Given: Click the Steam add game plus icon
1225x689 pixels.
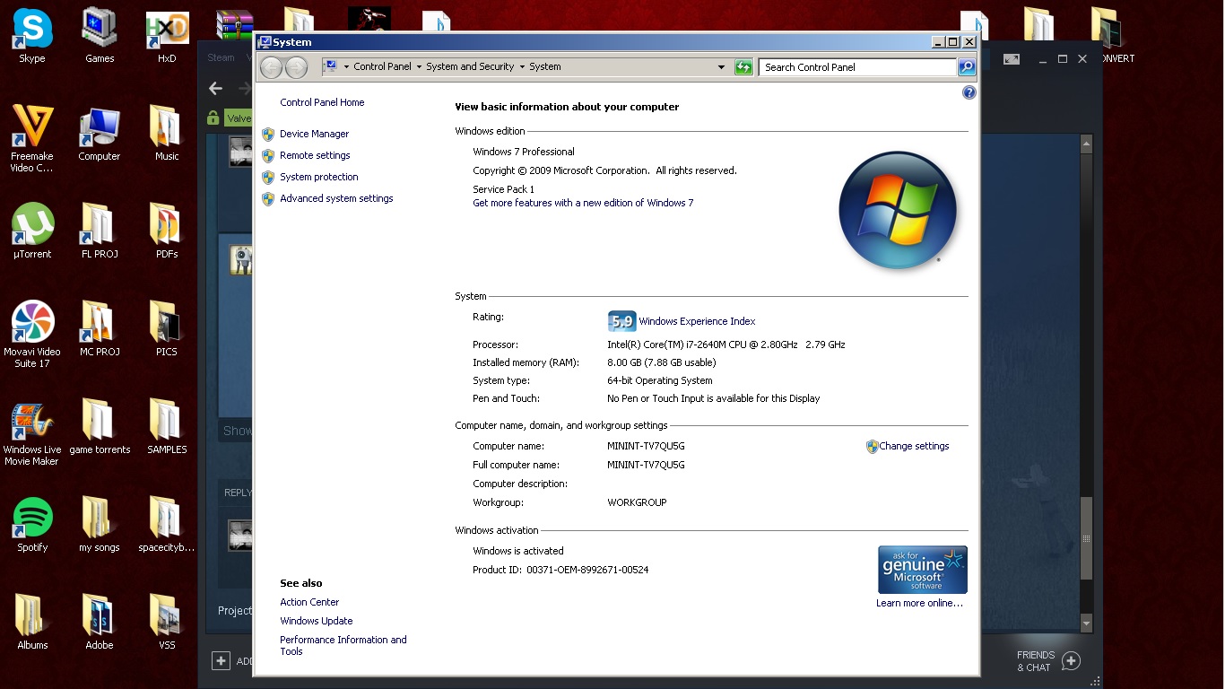Looking at the screenshot, I should click(x=221, y=661).
